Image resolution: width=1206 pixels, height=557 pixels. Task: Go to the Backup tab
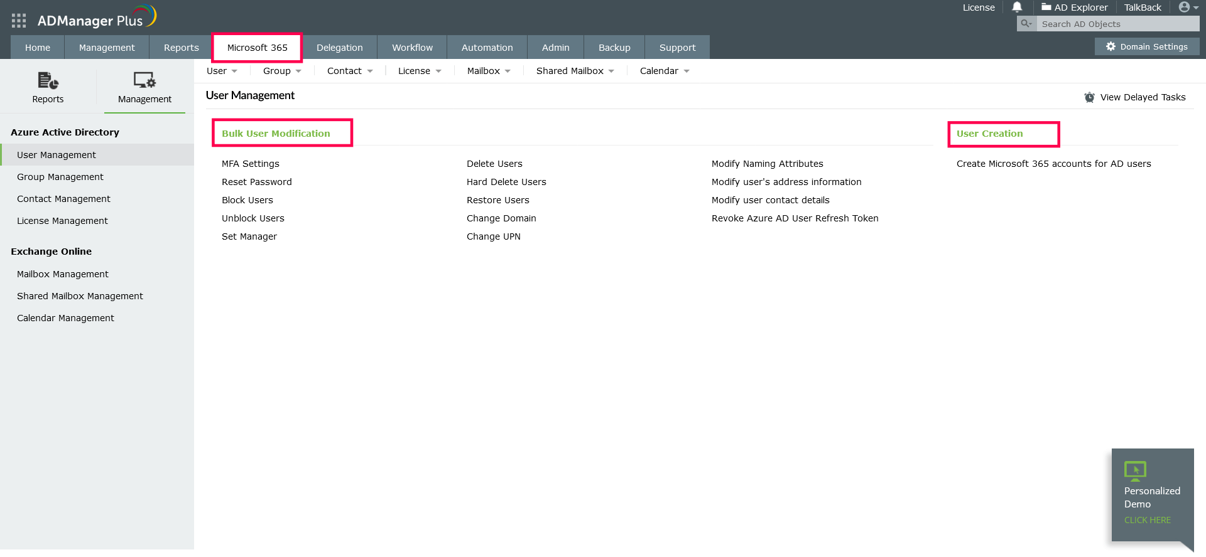614,48
